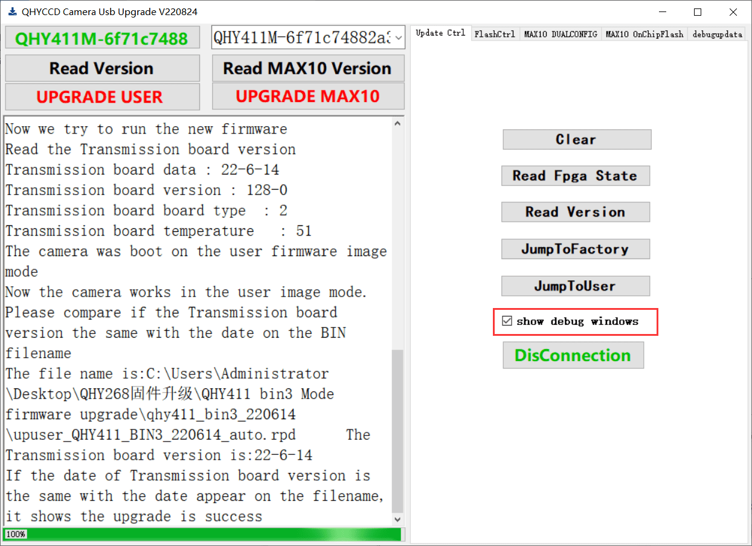
Task: Click the JumpToUser button
Action: click(576, 286)
